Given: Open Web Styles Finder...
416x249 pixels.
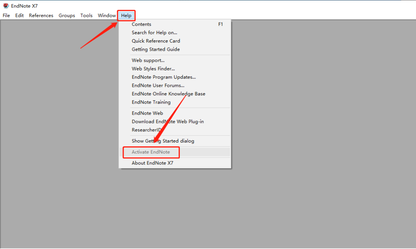Looking at the screenshot, I should (175, 68).
